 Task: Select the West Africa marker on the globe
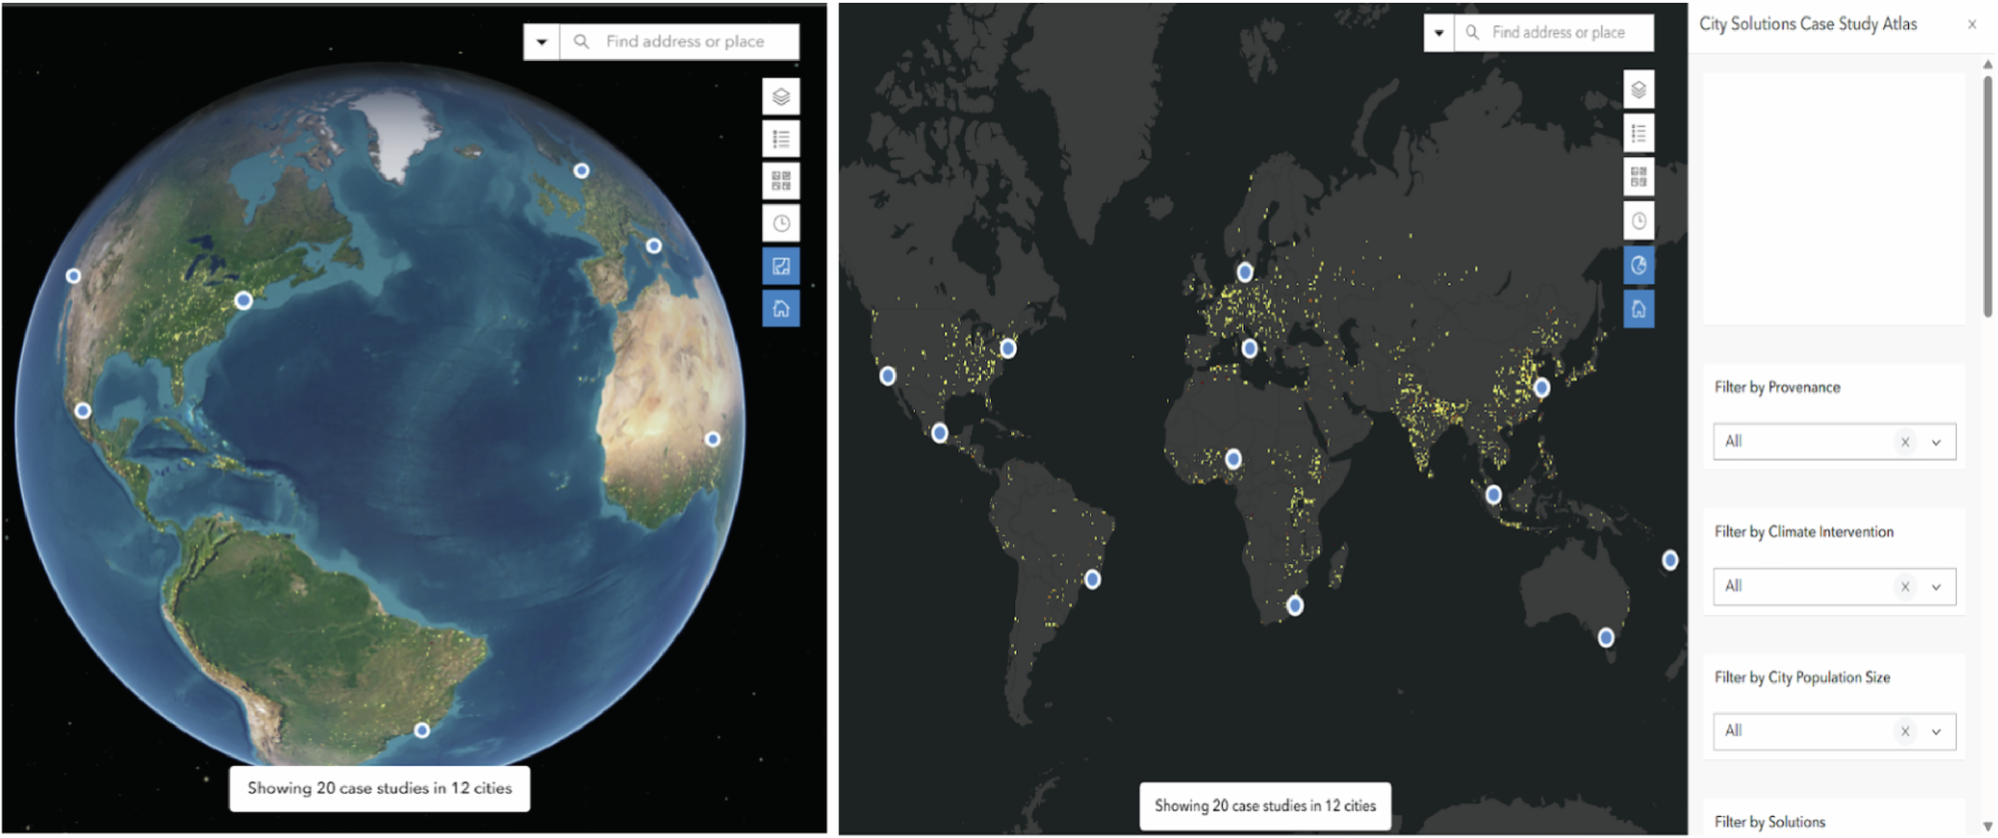click(x=712, y=438)
